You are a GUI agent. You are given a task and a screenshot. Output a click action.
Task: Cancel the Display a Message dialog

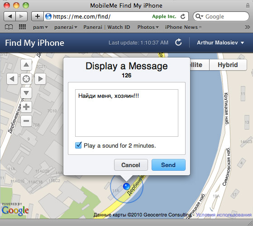click(x=131, y=165)
